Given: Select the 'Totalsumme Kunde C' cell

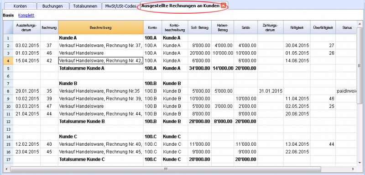Looking at the screenshot, I should click(x=100, y=159).
